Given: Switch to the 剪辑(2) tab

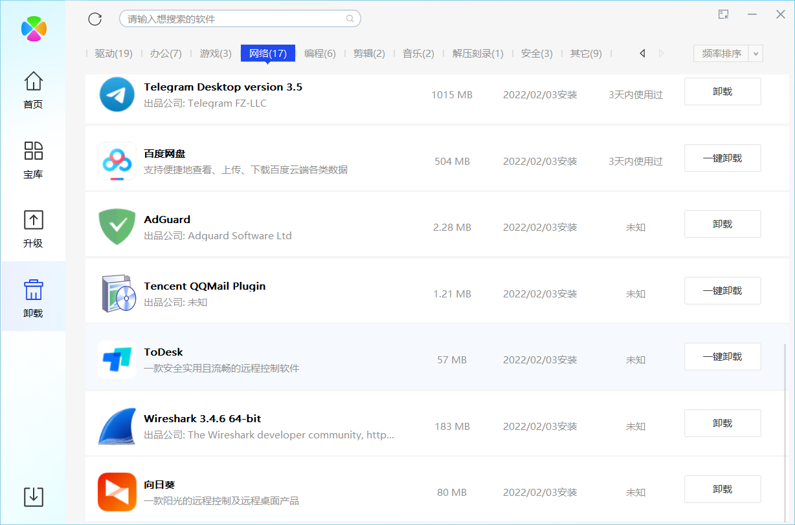Looking at the screenshot, I should 369,53.
